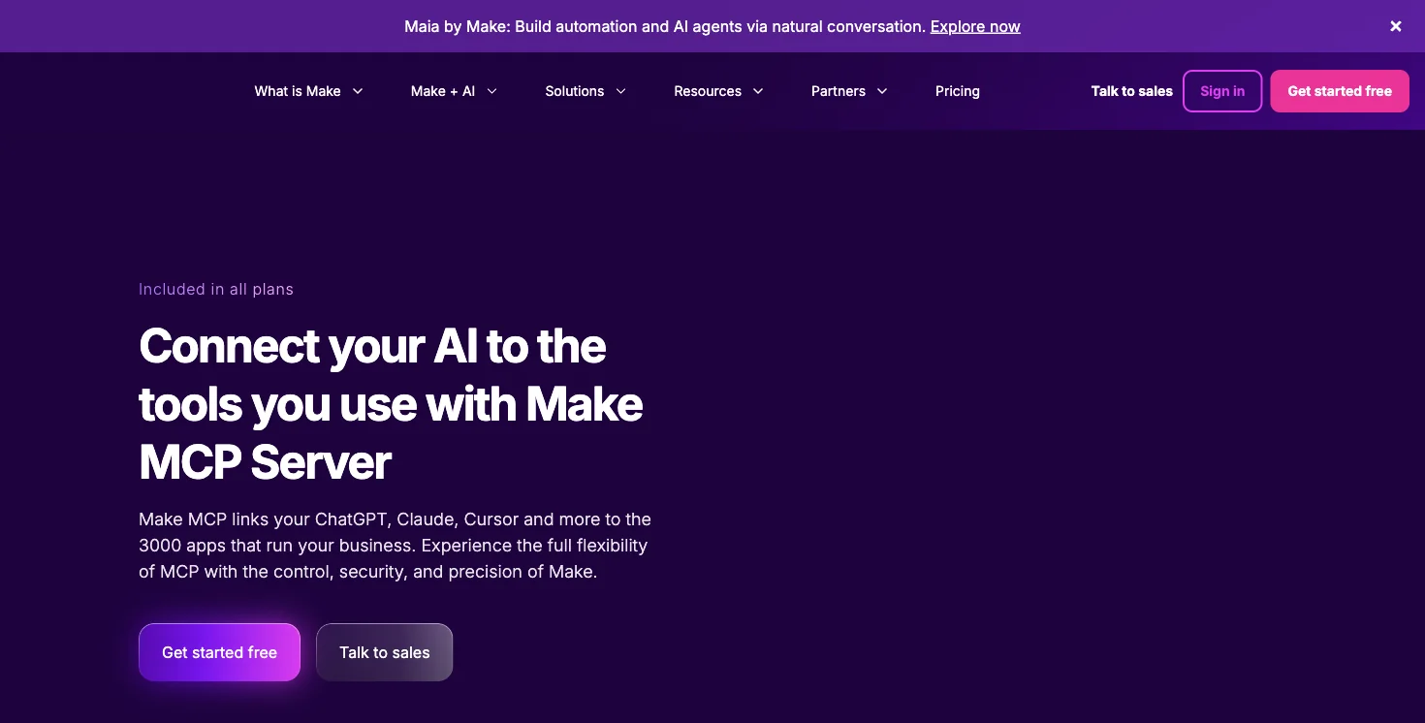
Task: Expand the Partners chevron arrow
Action: coord(882,91)
